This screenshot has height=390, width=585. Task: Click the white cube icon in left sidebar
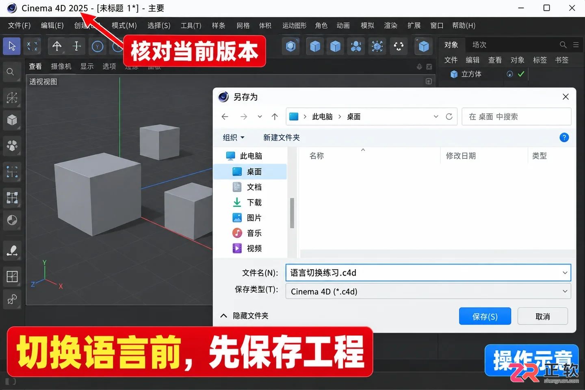click(12, 120)
